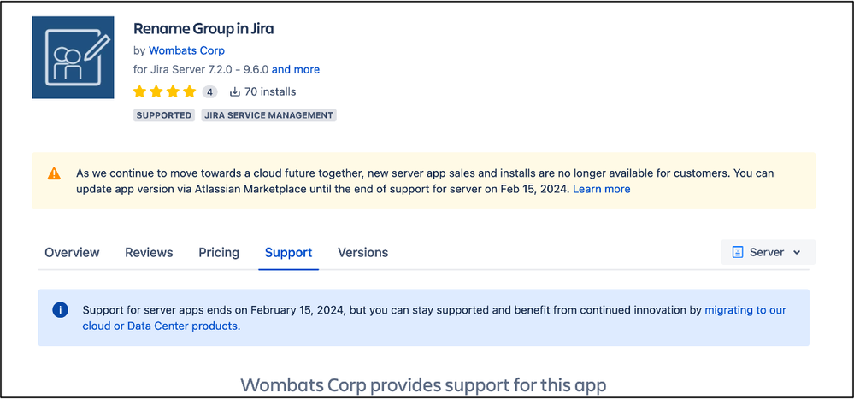Click the review count badge showing 4
Viewport: 854px width, 399px height.
(x=209, y=91)
